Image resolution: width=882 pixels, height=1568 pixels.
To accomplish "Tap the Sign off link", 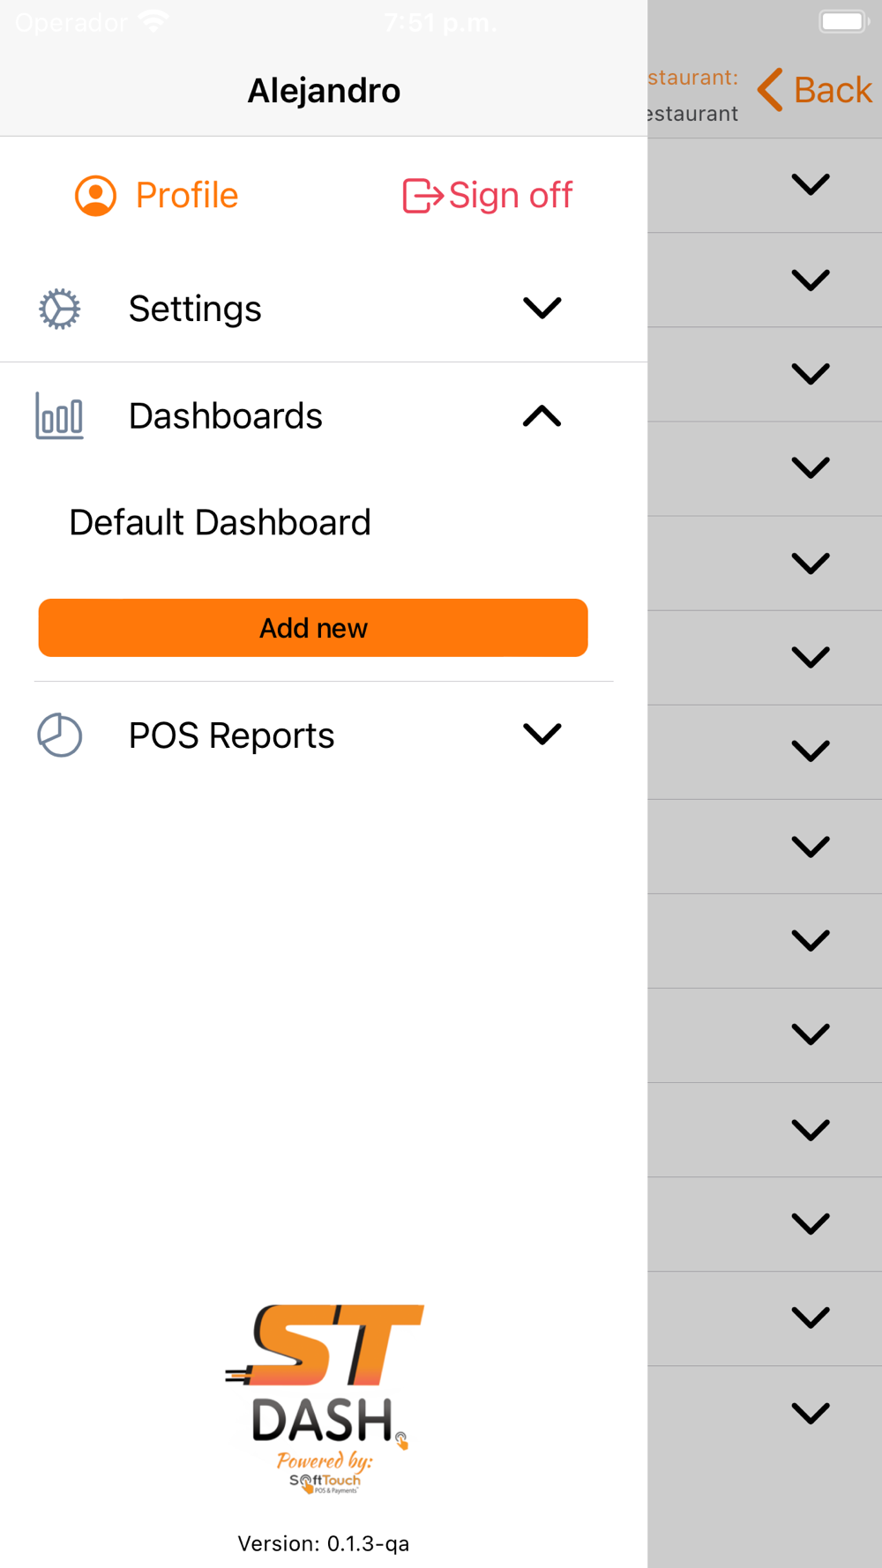I will click(x=511, y=196).
